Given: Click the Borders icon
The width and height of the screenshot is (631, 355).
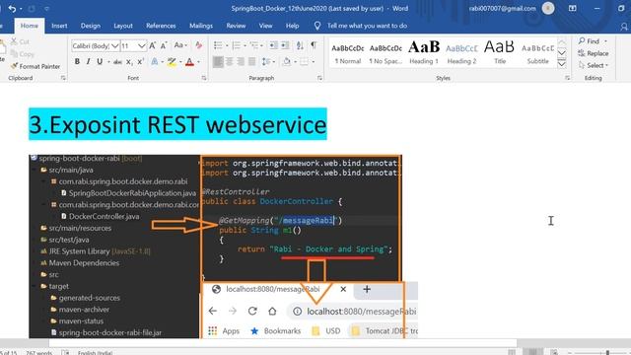Looking at the screenshot, I should tap(305, 61).
